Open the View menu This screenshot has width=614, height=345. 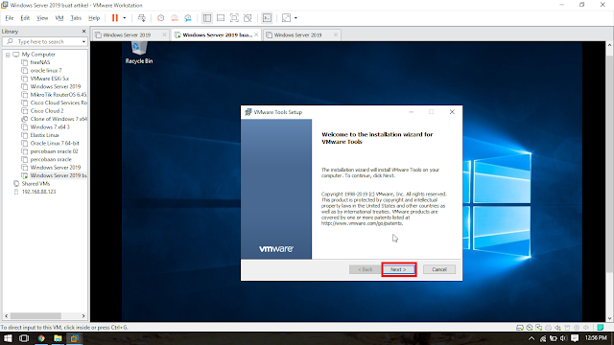pyautogui.click(x=42, y=18)
